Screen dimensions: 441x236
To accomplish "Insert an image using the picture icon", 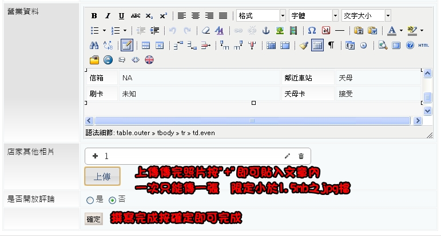I will click(x=280, y=30).
